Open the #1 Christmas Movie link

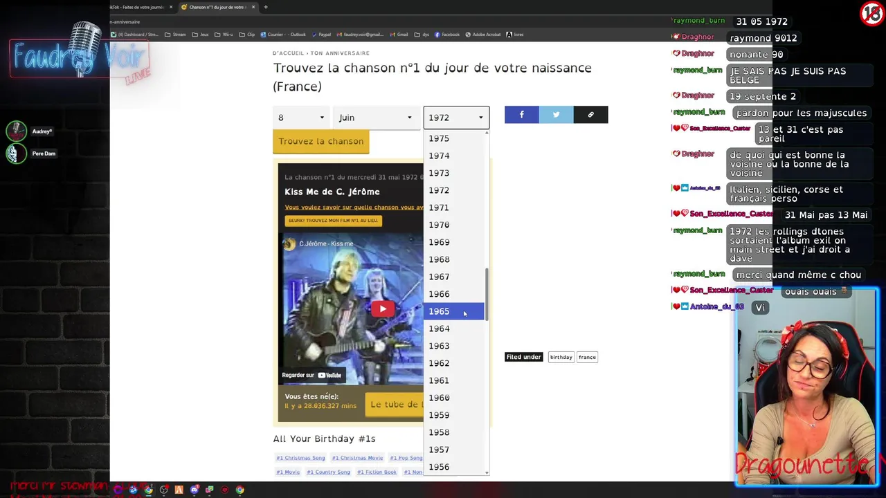pyautogui.click(x=357, y=458)
